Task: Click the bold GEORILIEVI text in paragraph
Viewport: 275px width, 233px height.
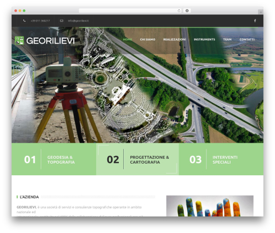Action: pos(26,207)
